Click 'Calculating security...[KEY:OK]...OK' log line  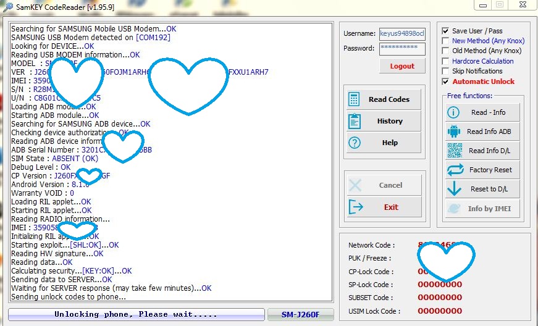pyautogui.click(x=72, y=271)
